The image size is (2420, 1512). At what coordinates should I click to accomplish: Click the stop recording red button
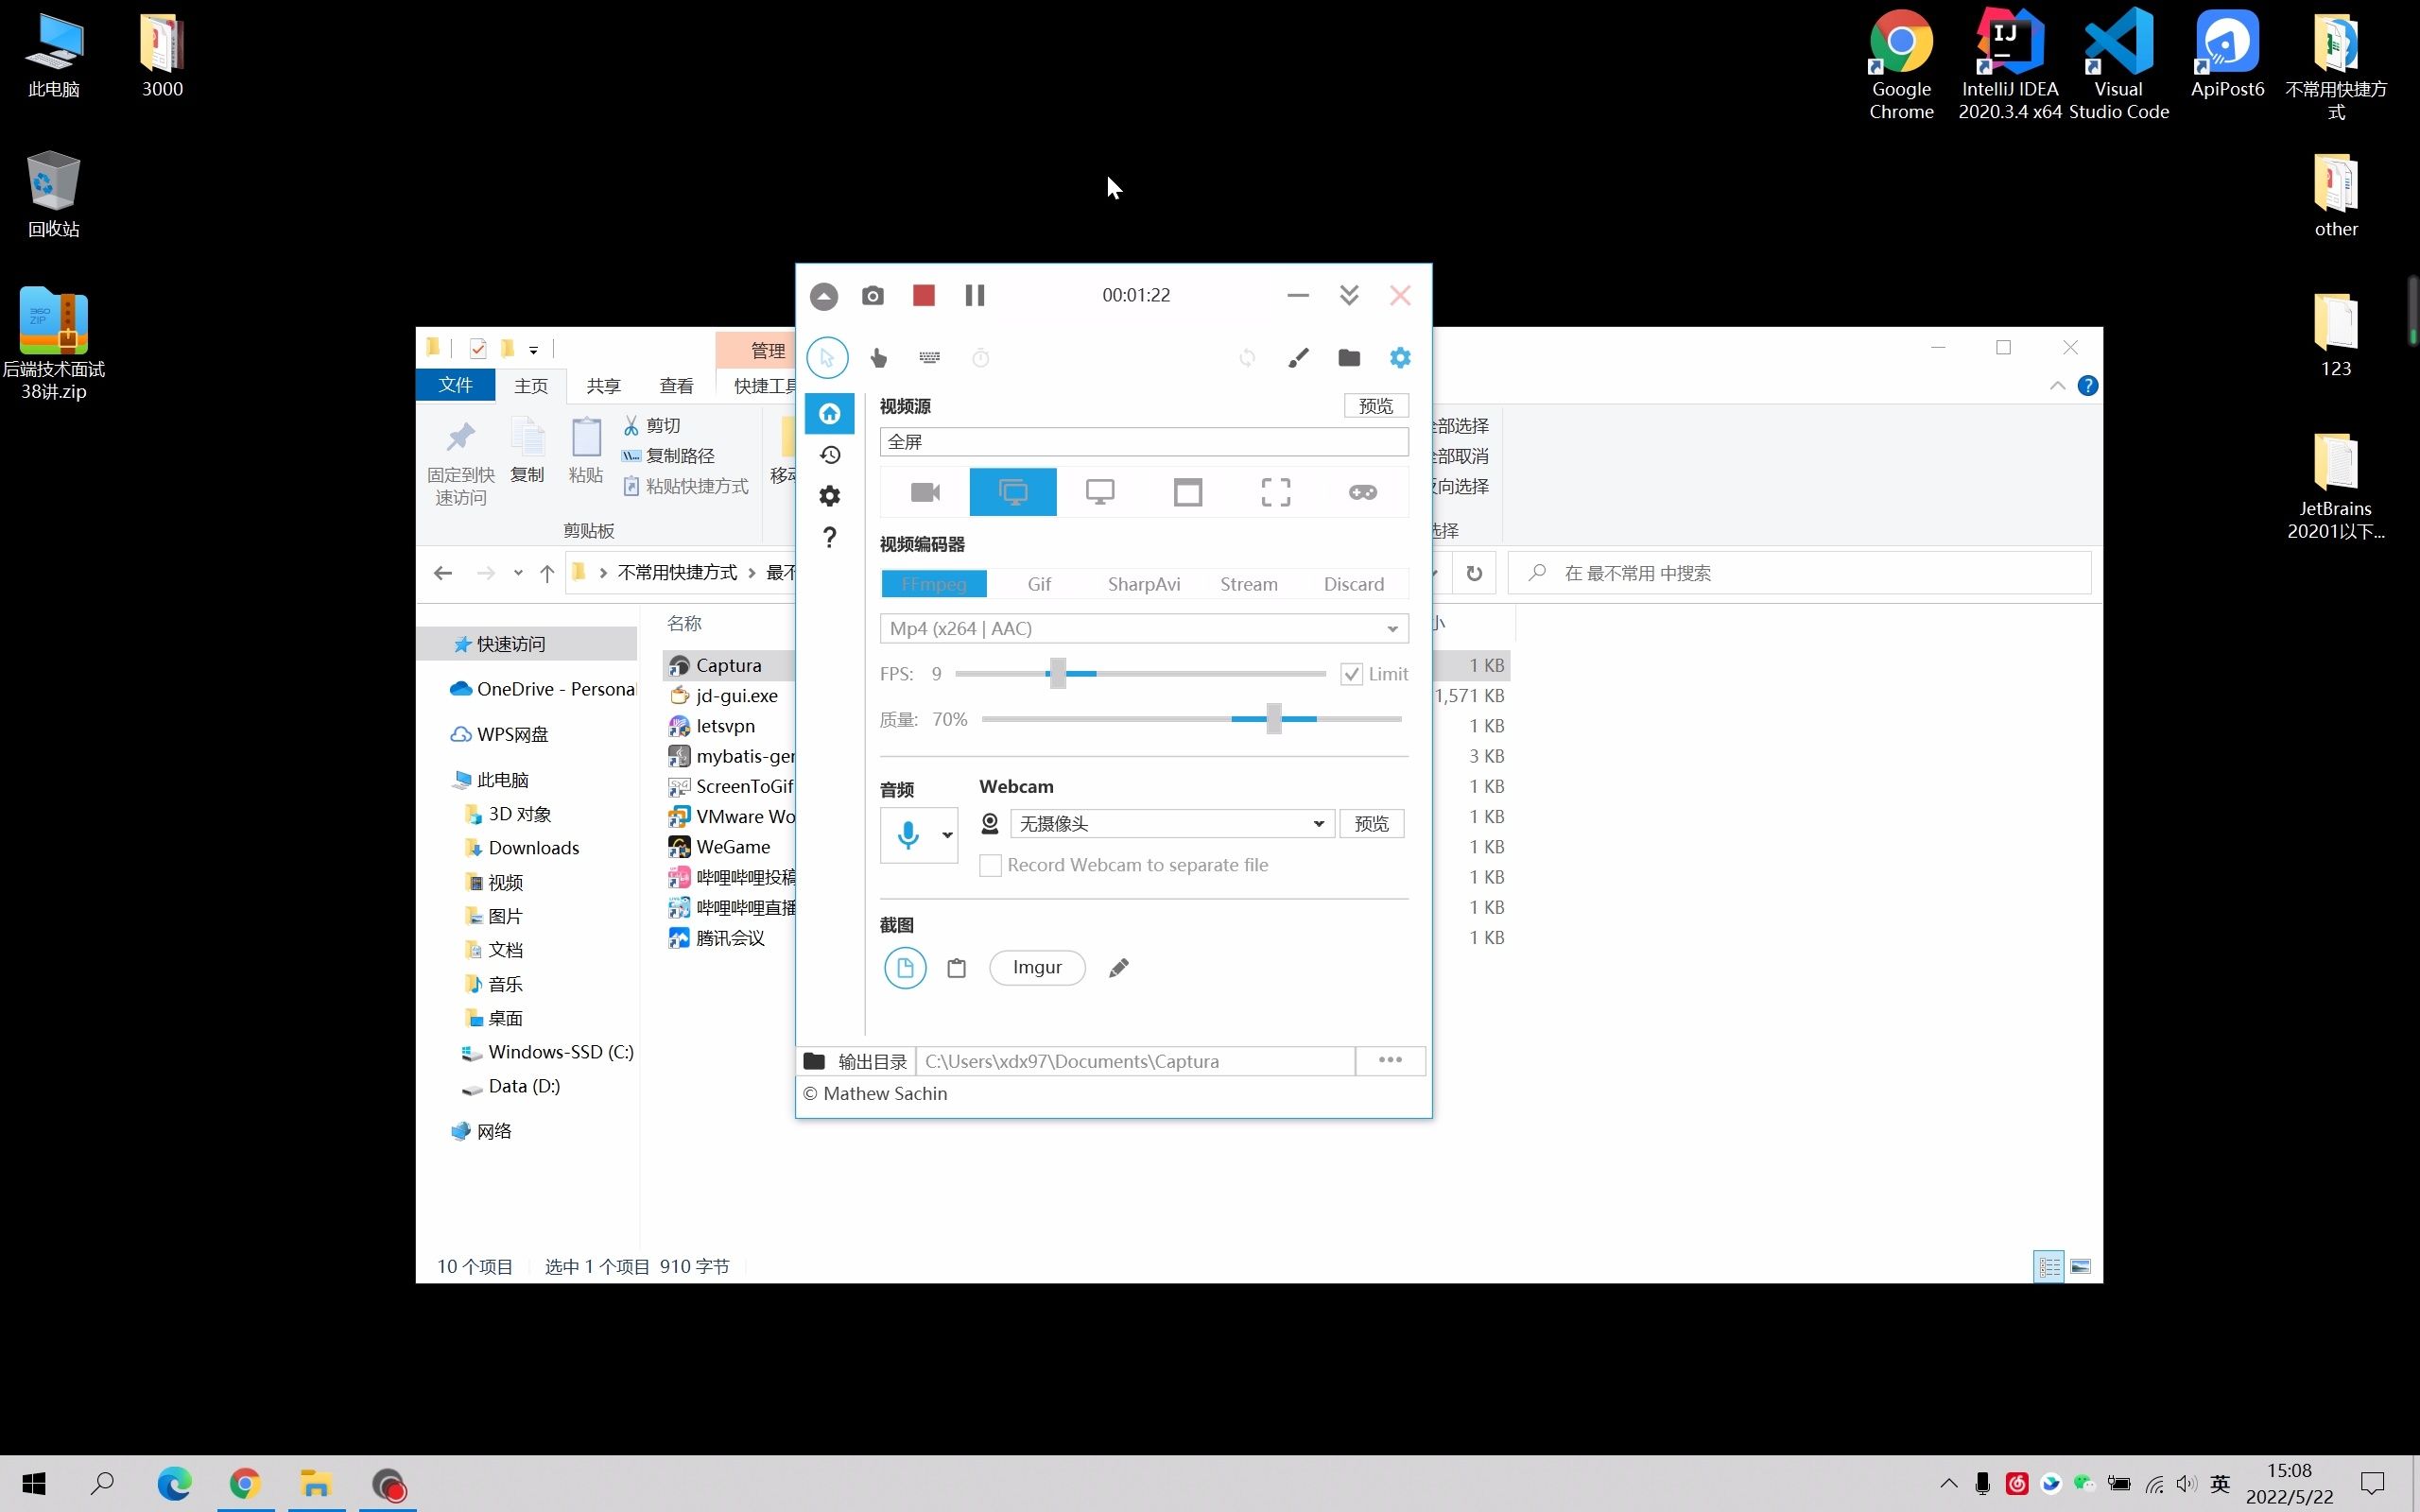point(924,295)
